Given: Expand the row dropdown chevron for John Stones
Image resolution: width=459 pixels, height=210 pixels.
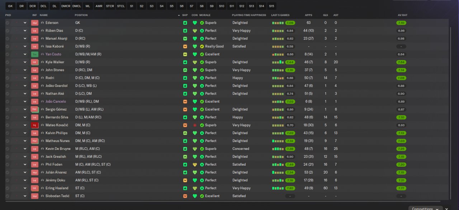Looking at the screenshot, I should [x=25, y=70].
